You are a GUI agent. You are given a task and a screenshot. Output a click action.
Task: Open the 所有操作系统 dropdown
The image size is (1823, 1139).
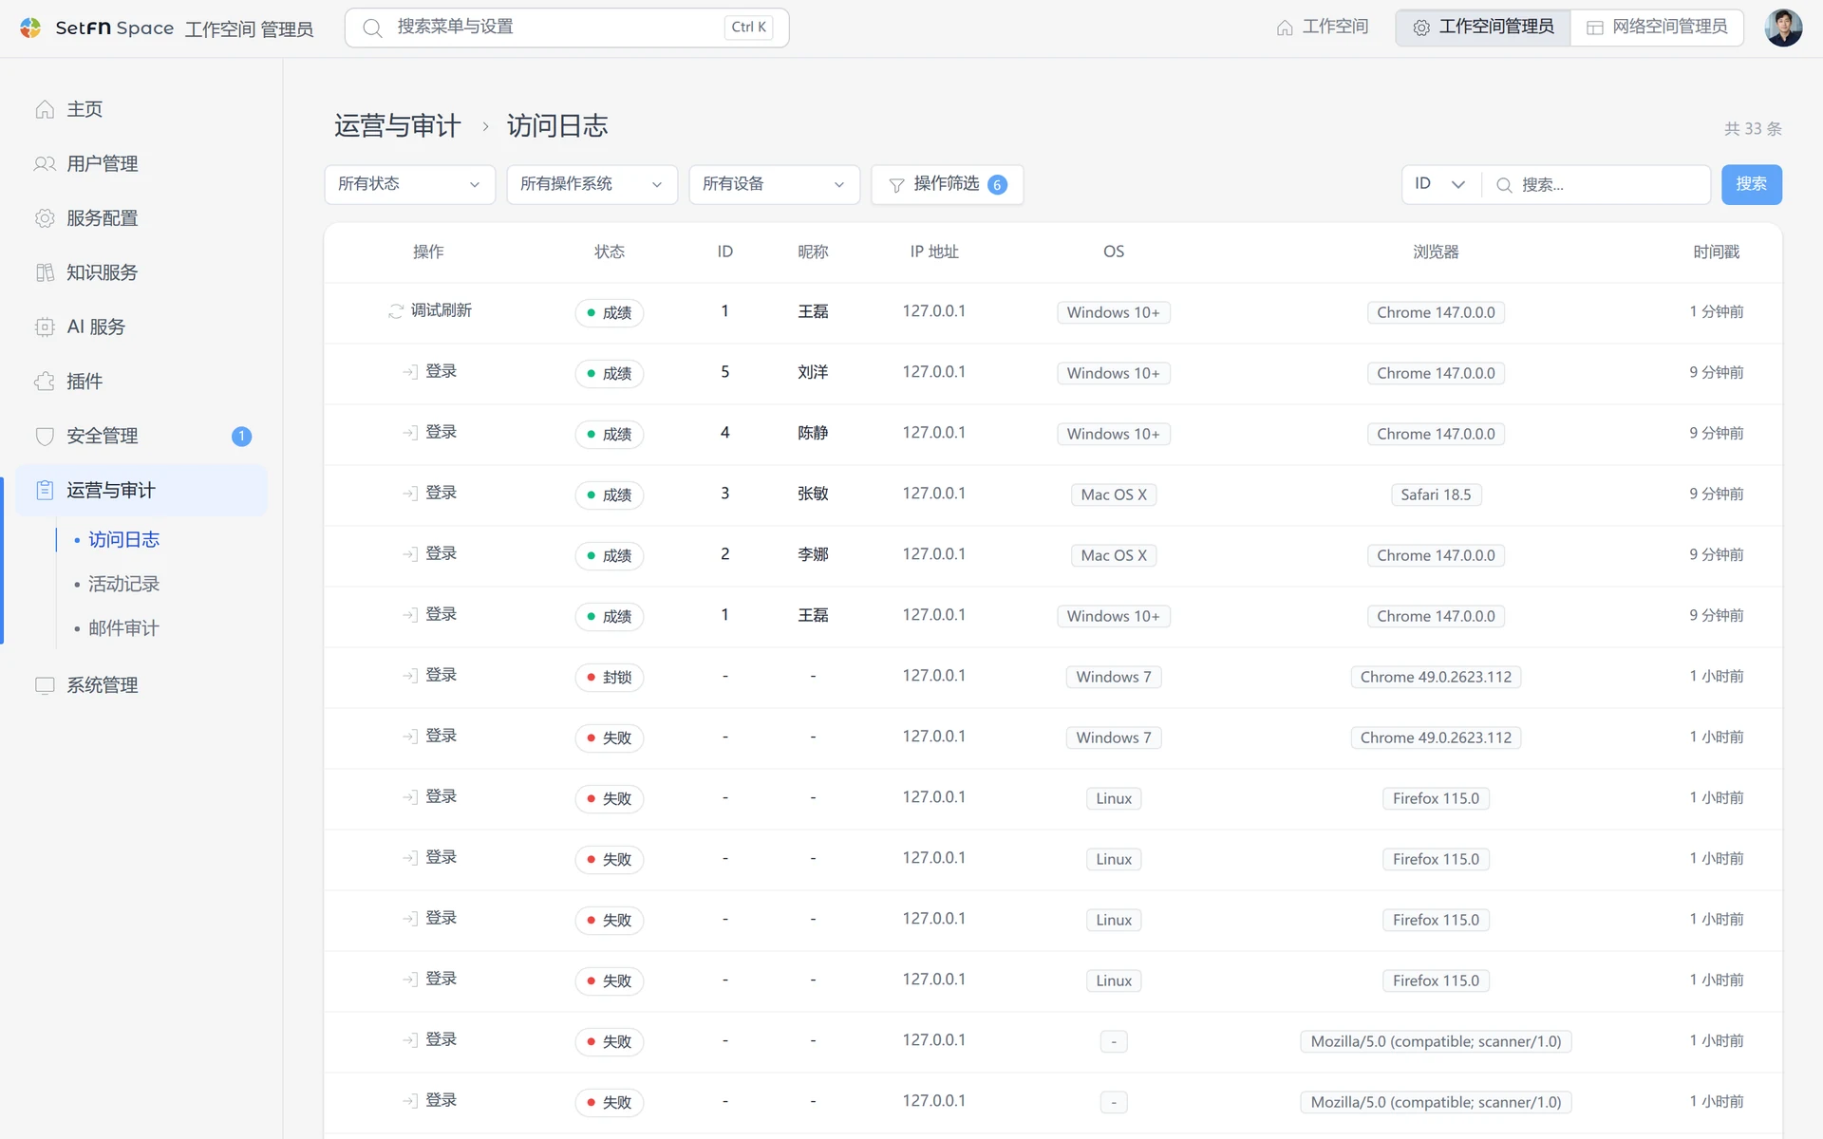(x=592, y=184)
